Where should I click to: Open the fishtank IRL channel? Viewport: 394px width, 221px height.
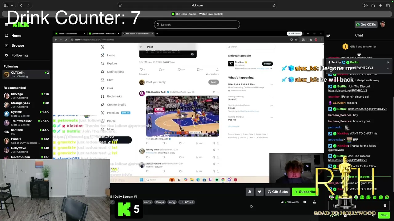[26, 132]
